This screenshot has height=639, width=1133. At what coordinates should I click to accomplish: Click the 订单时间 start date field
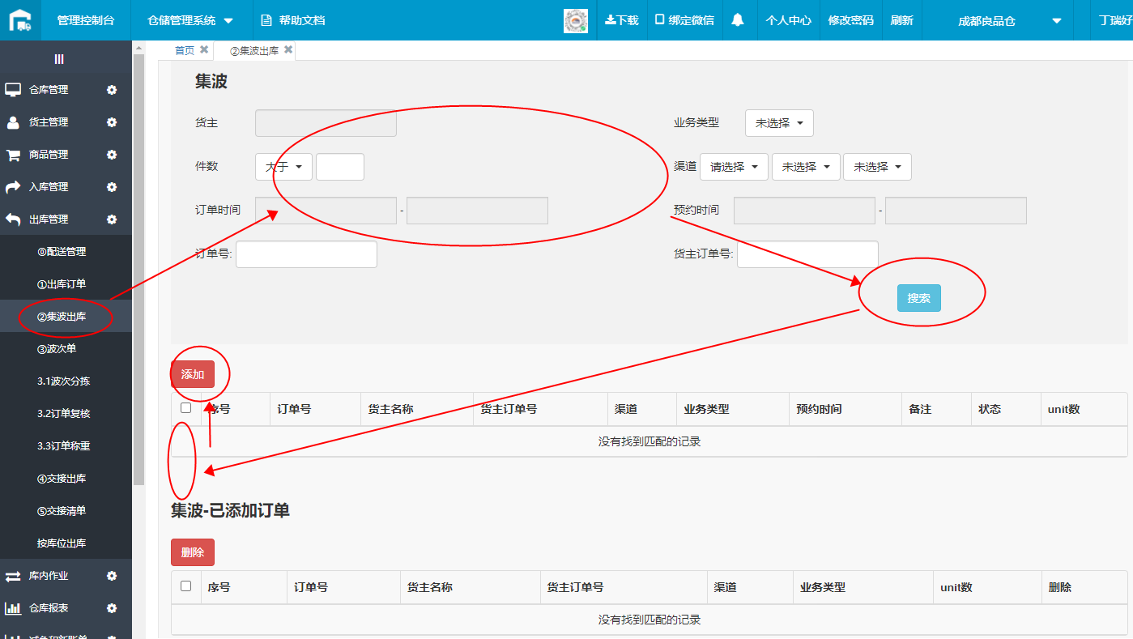(326, 211)
